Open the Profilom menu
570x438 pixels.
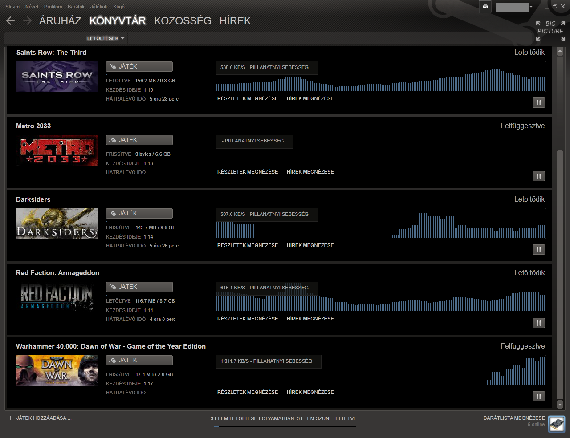tap(53, 7)
